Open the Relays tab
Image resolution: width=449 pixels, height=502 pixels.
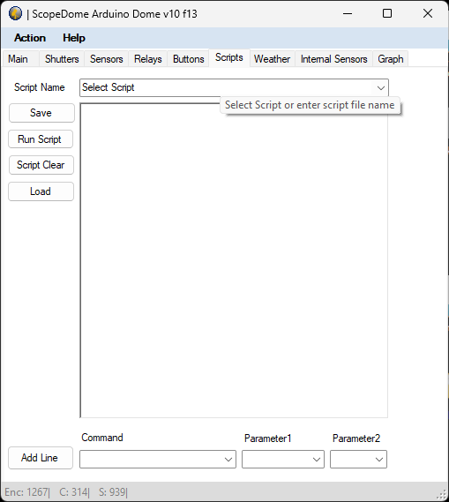click(148, 59)
